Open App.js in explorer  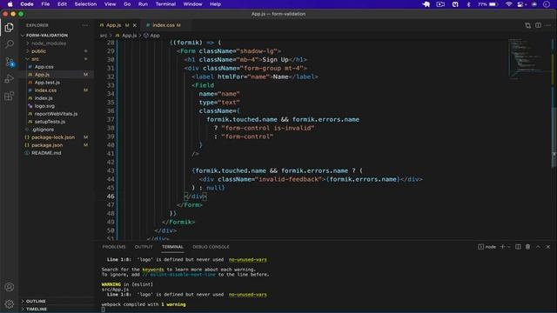pyautogui.click(x=42, y=75)
